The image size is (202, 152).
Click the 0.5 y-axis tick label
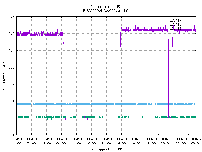tap(11, 34)
